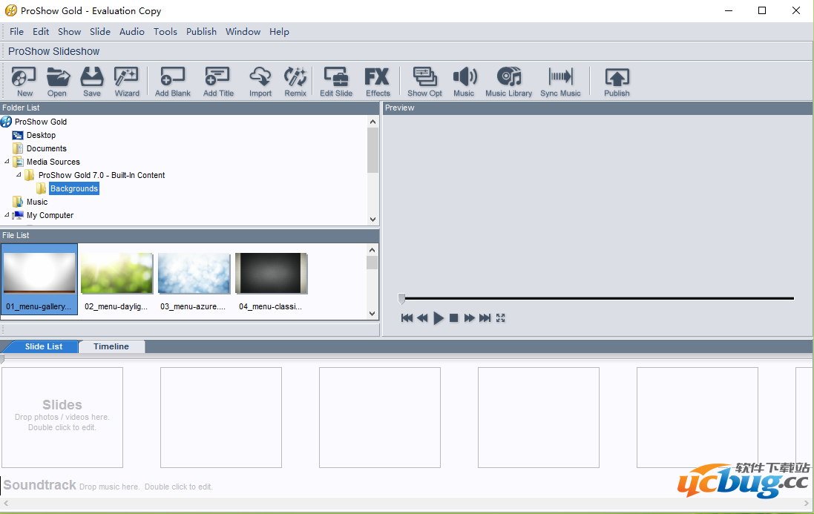This screenshot has width=814, height=514.
Task: Click the Add Blank slide icon
Action: (x=172, y=81)
